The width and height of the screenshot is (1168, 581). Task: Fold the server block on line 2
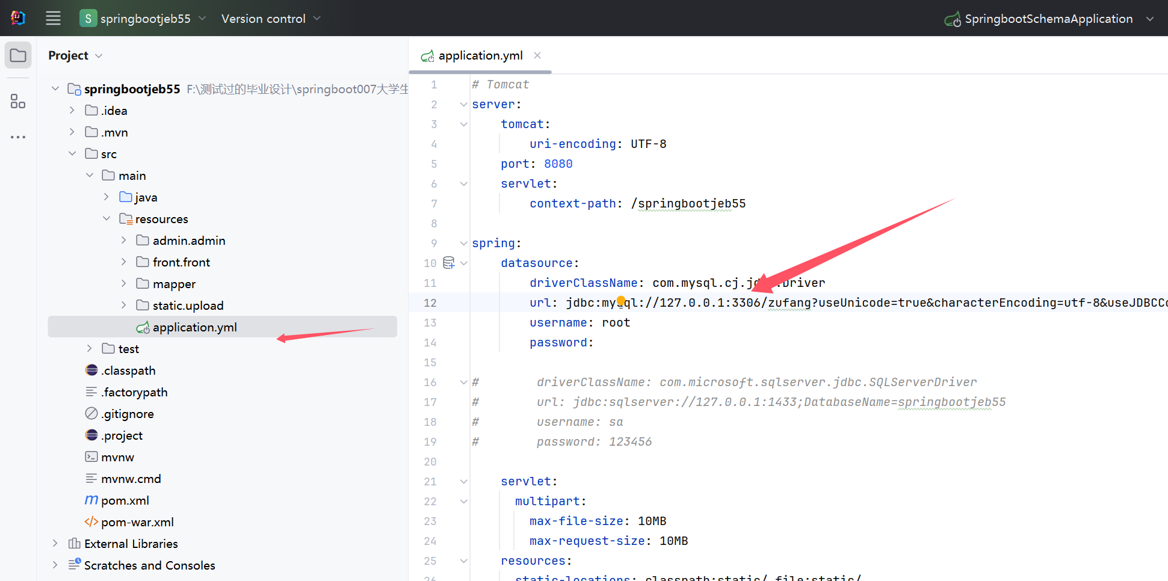point(463,104)
